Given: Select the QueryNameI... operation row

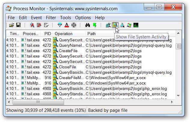Looking at the screenshot, I should coord(90,46).
